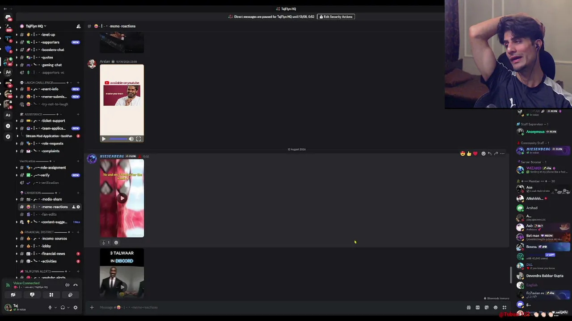Viewport: 572px width, 321px height.
Task: Toggle noise suppression in the voice panel
Action: [67, 285]
